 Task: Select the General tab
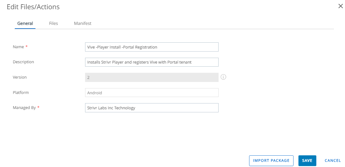[x=25, y=23]
